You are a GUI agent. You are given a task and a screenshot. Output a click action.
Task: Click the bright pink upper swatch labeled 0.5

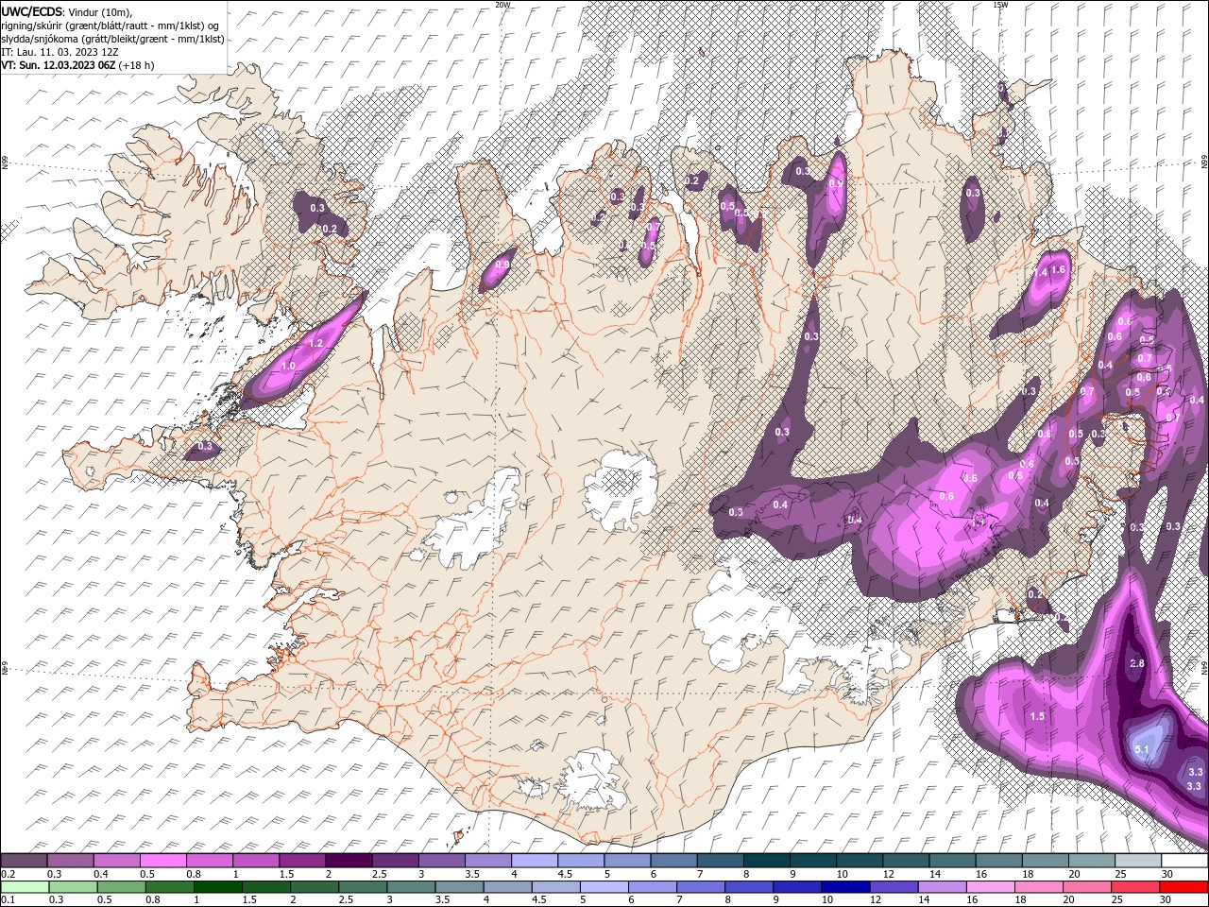point(162,861)
